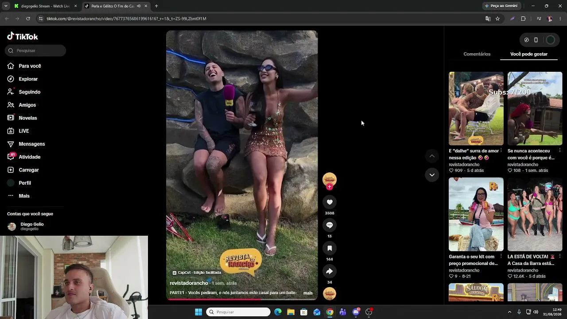
Task: Open the tab search dropdown
Action: [x=6, y=6]
